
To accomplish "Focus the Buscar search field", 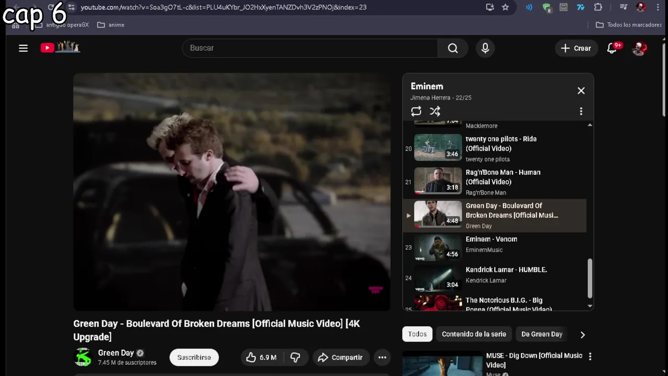I will tap(310, 48).
